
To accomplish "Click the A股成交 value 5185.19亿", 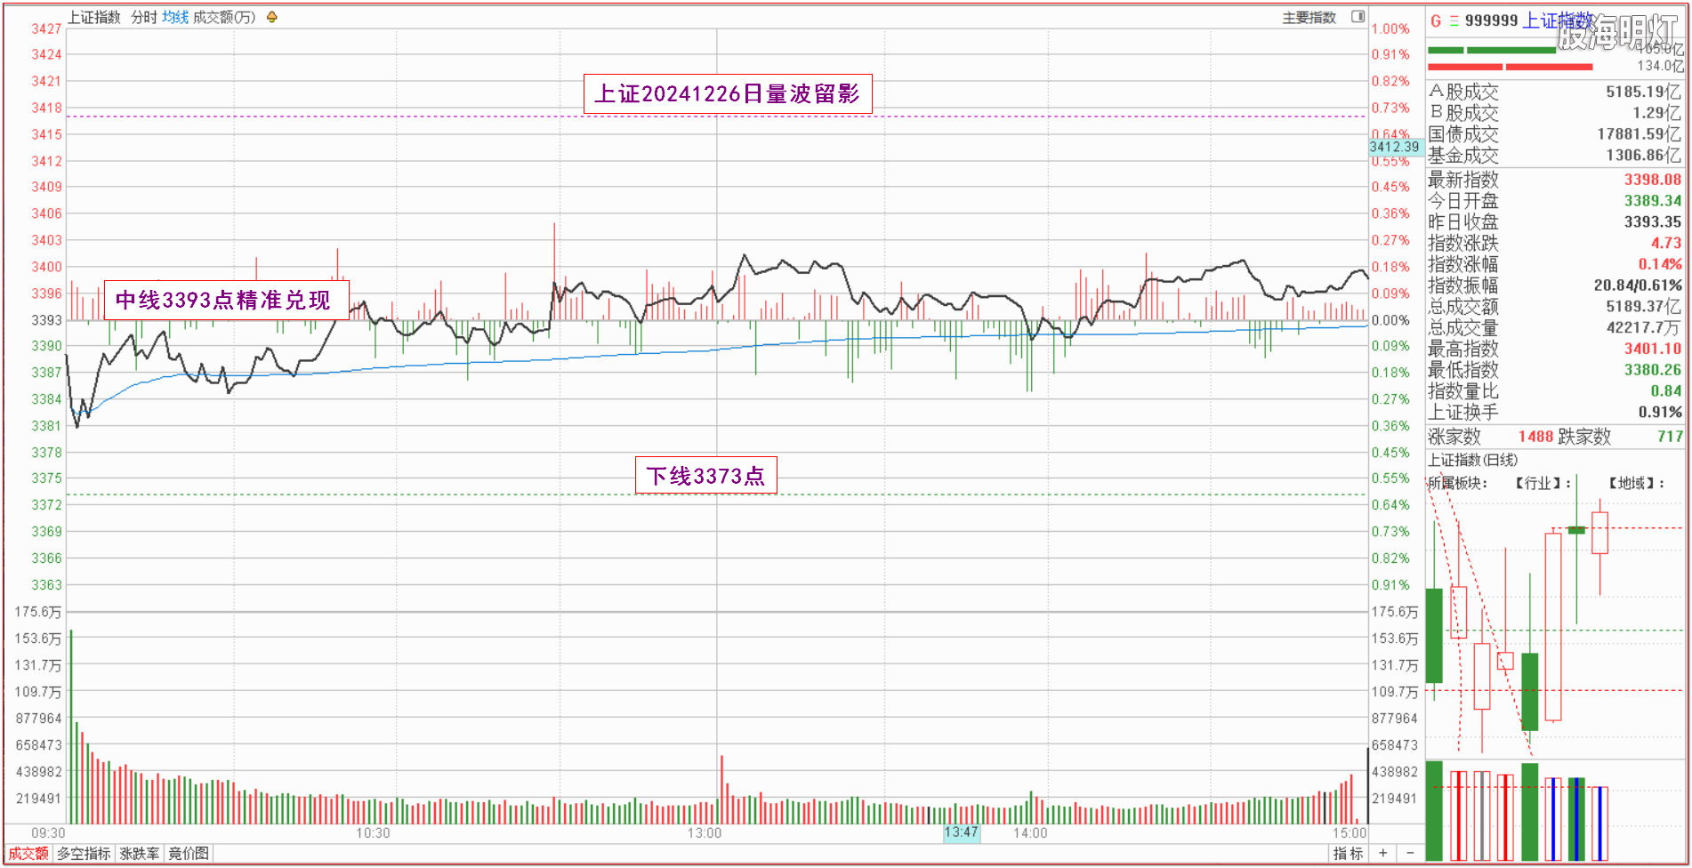I will click(1644, 92).
